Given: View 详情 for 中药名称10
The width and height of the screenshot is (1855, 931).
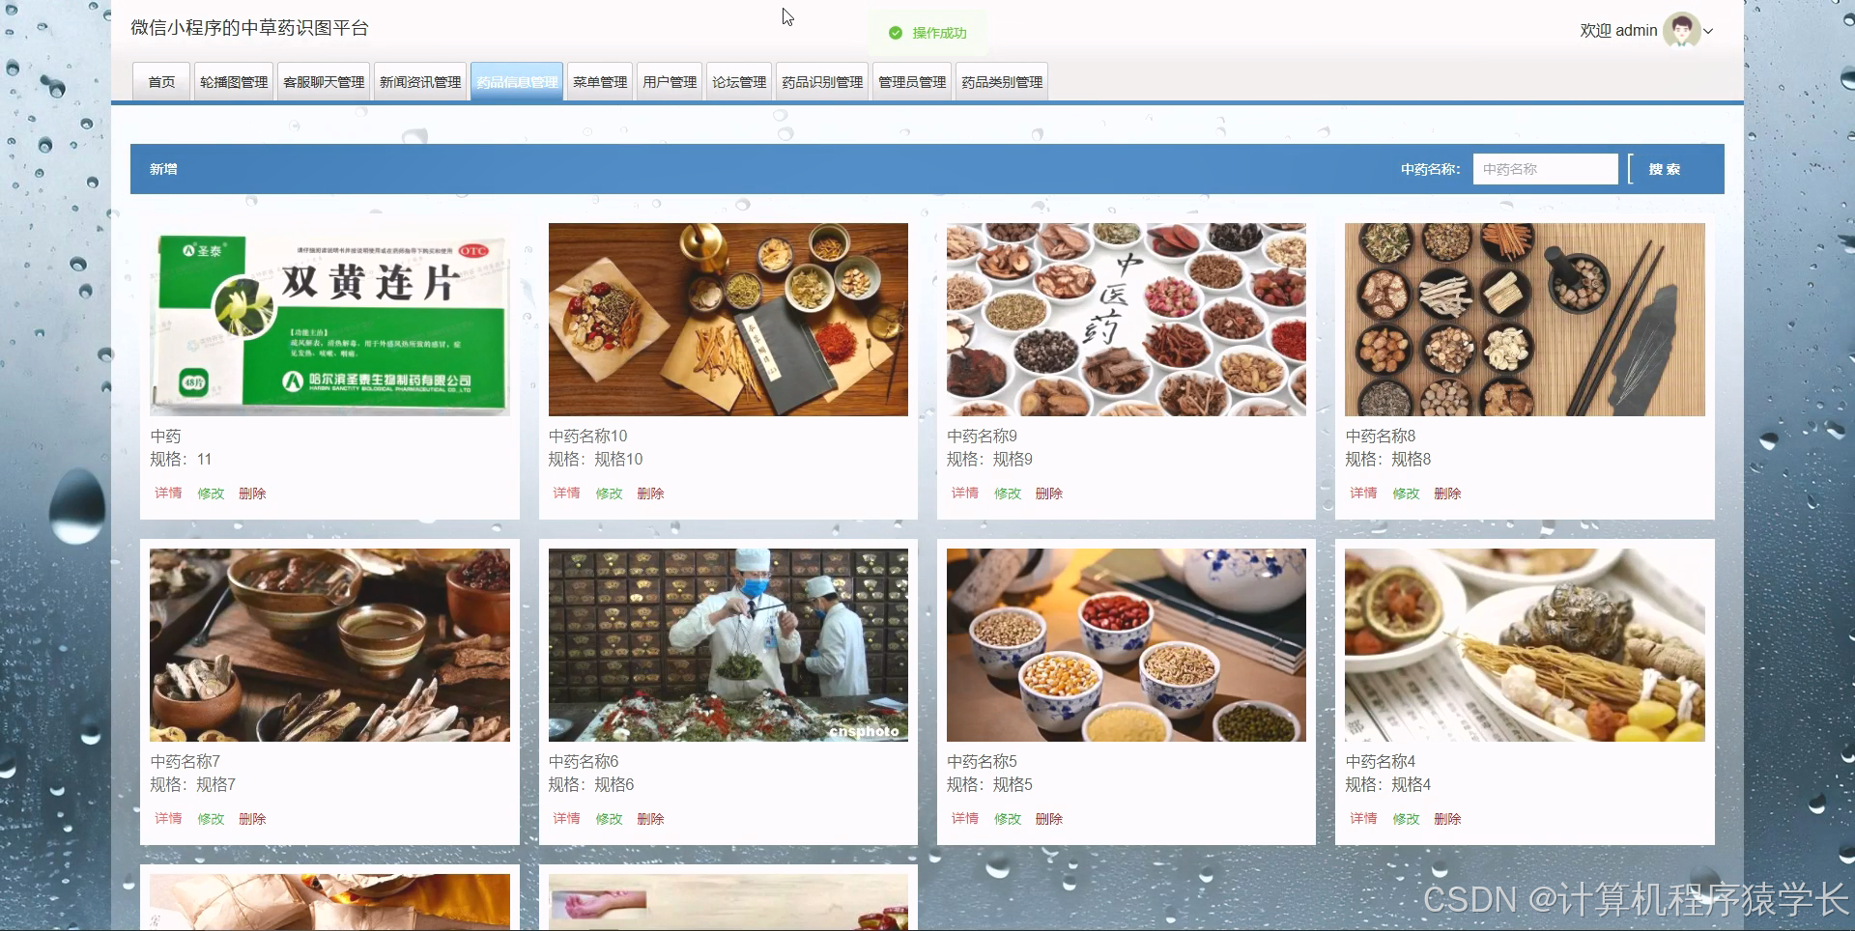Looking at the screenshot, I should point(566,494).
